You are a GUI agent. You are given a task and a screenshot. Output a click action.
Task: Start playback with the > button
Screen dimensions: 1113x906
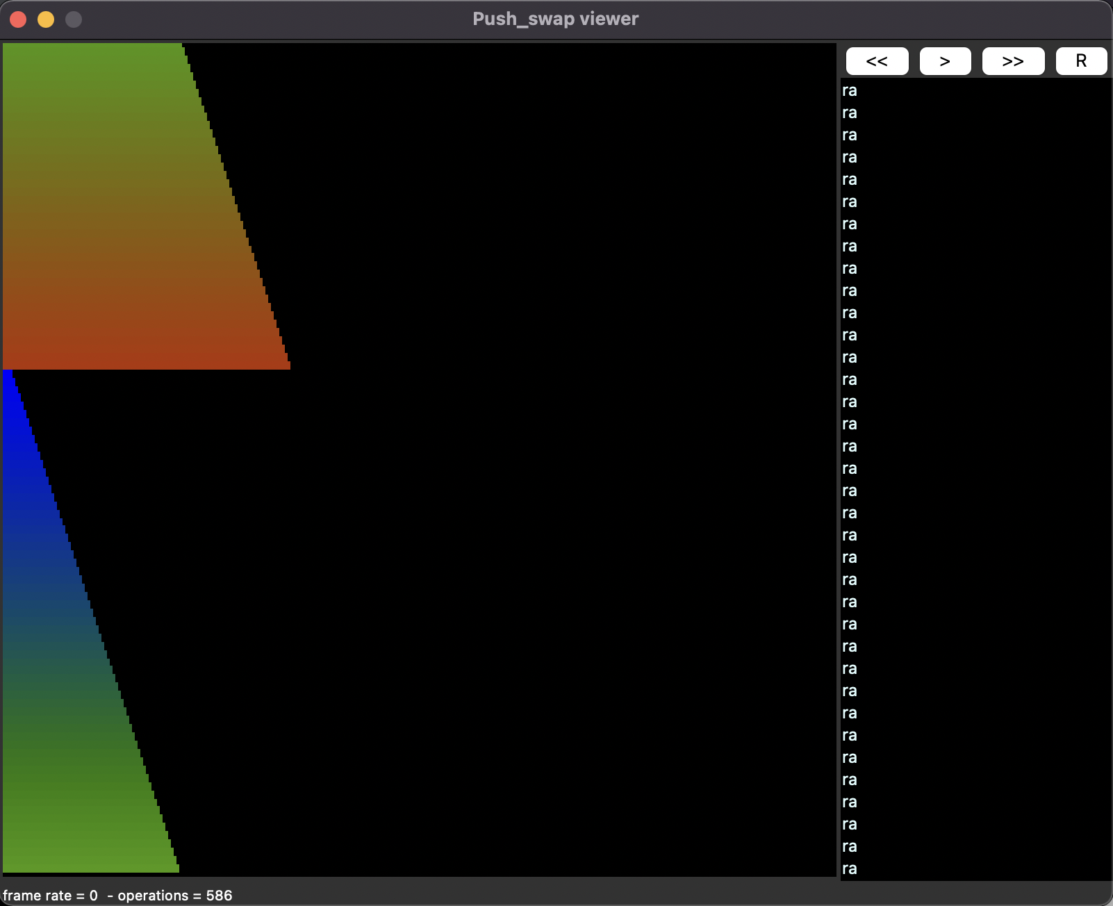[945, 61]
